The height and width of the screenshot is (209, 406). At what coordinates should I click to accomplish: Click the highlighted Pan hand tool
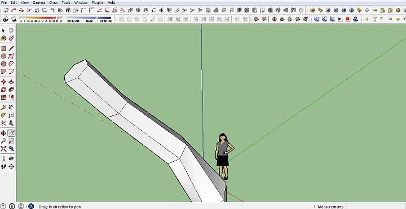(x=11, y=133)
